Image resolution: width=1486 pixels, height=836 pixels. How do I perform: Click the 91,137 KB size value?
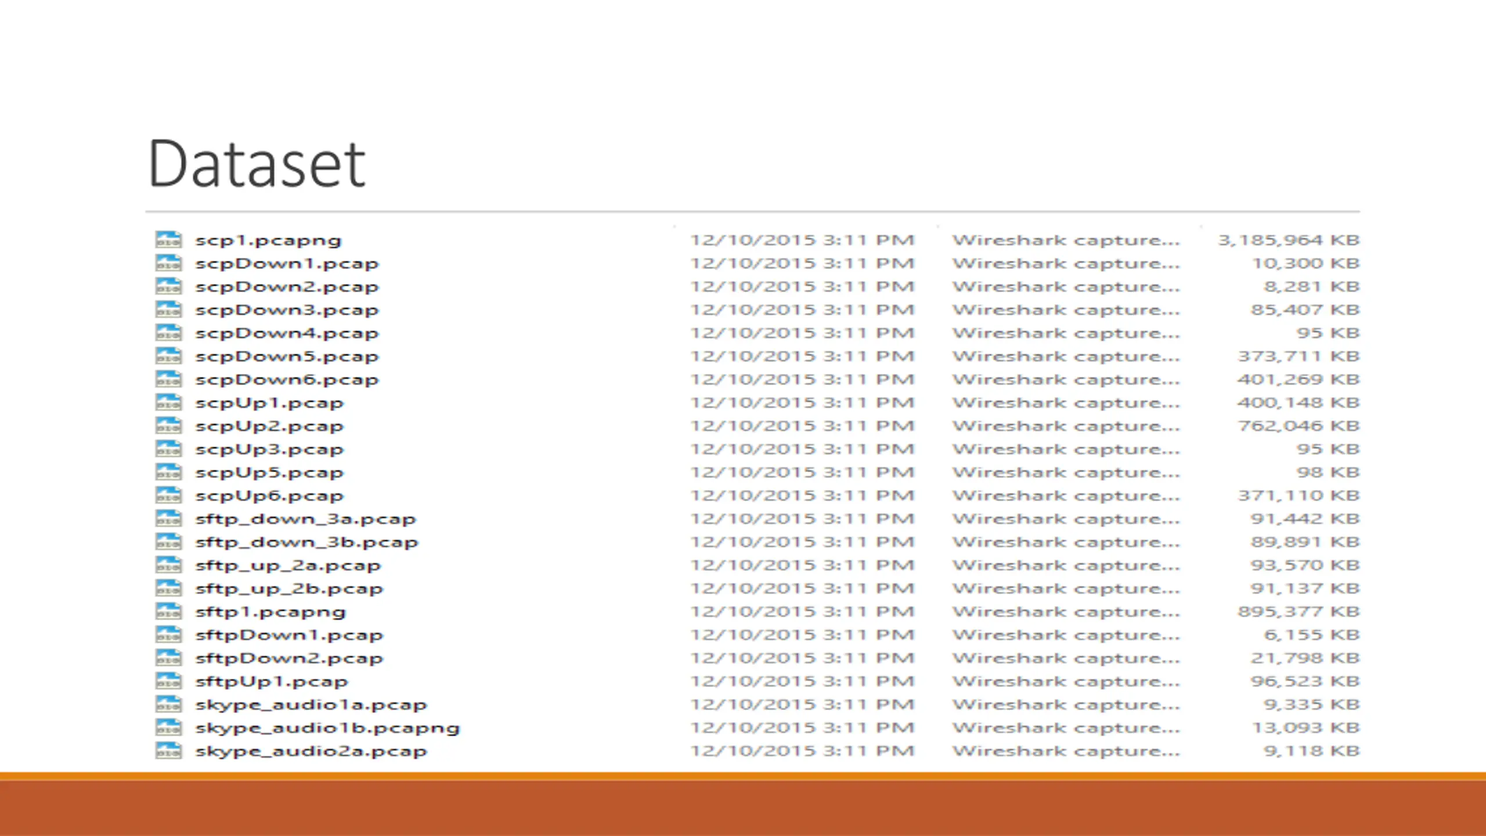pos(1305,589)
